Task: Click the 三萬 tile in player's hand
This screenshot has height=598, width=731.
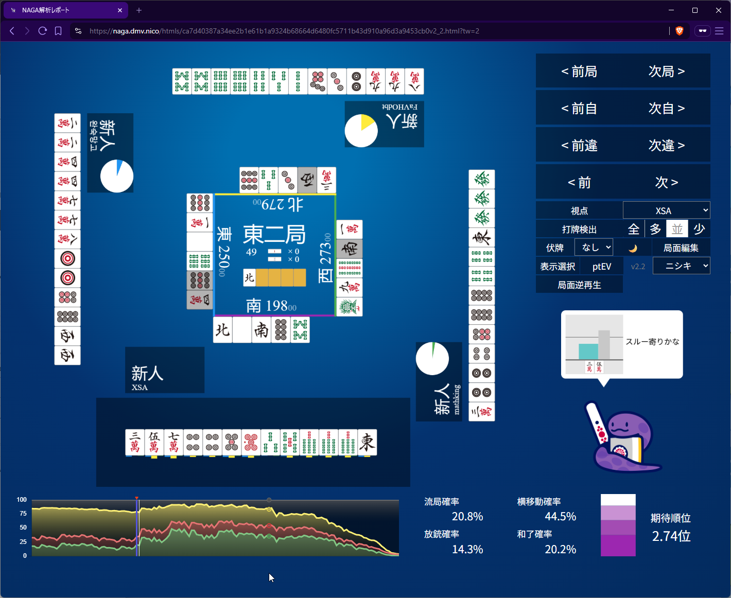Action: tap(135, 443)
